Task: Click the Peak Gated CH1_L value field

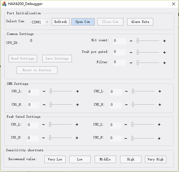Action: tap(33, 125)
